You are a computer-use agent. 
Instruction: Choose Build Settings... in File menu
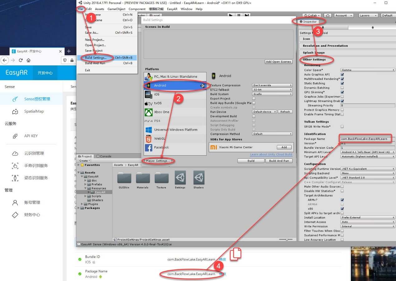click(x=107, y=58)
